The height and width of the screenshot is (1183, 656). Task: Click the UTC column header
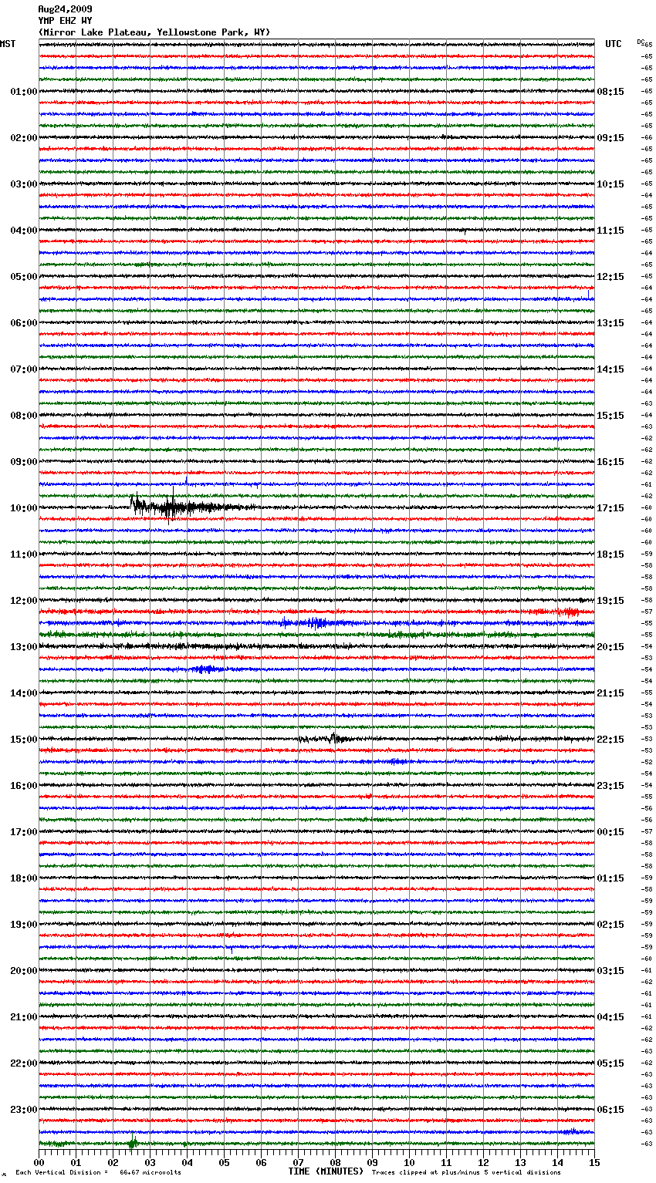[x=613, y=44]
